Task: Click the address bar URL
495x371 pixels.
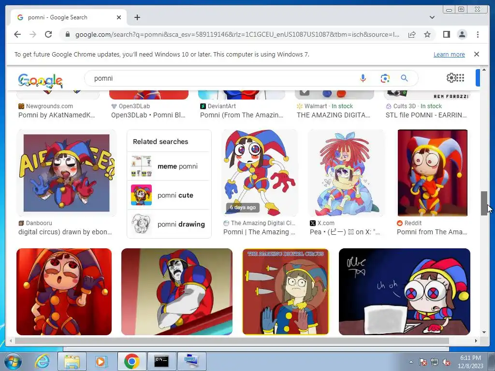Action: tap(237, 34)
